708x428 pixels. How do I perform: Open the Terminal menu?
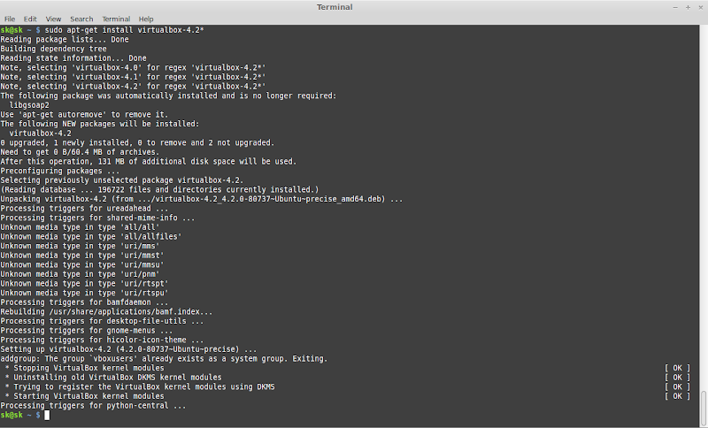(x=116, y=19)
